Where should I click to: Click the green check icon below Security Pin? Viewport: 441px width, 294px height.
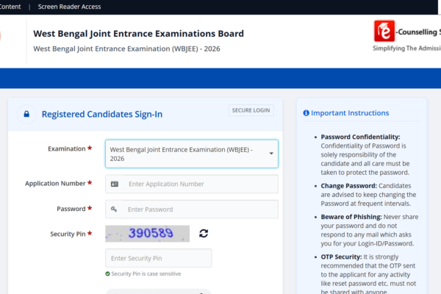(107, 273)
